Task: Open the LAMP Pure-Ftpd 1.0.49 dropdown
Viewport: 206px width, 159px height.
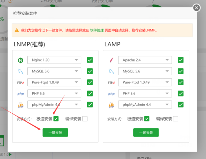Action: (x=145, y=82)
